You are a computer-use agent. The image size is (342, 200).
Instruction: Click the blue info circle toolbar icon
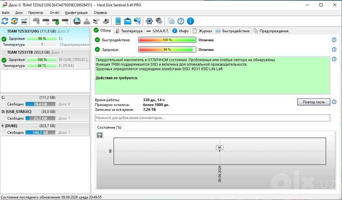click(x=190, y=21)
